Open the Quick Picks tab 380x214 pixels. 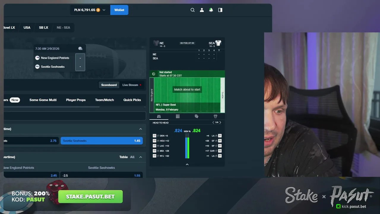tap(132, 100)
